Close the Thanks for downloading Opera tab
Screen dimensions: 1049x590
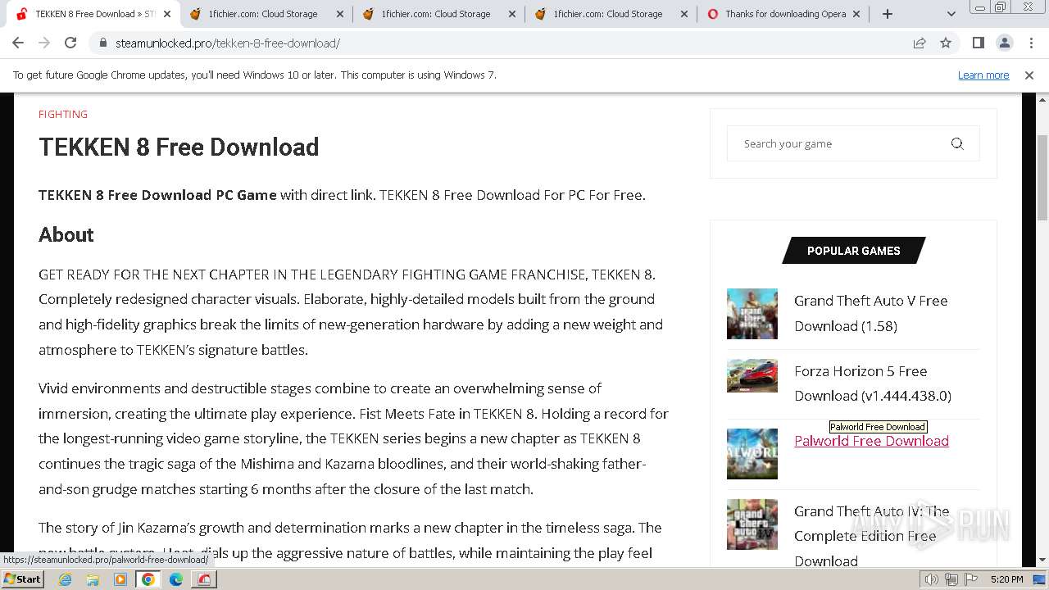(857, 14)
